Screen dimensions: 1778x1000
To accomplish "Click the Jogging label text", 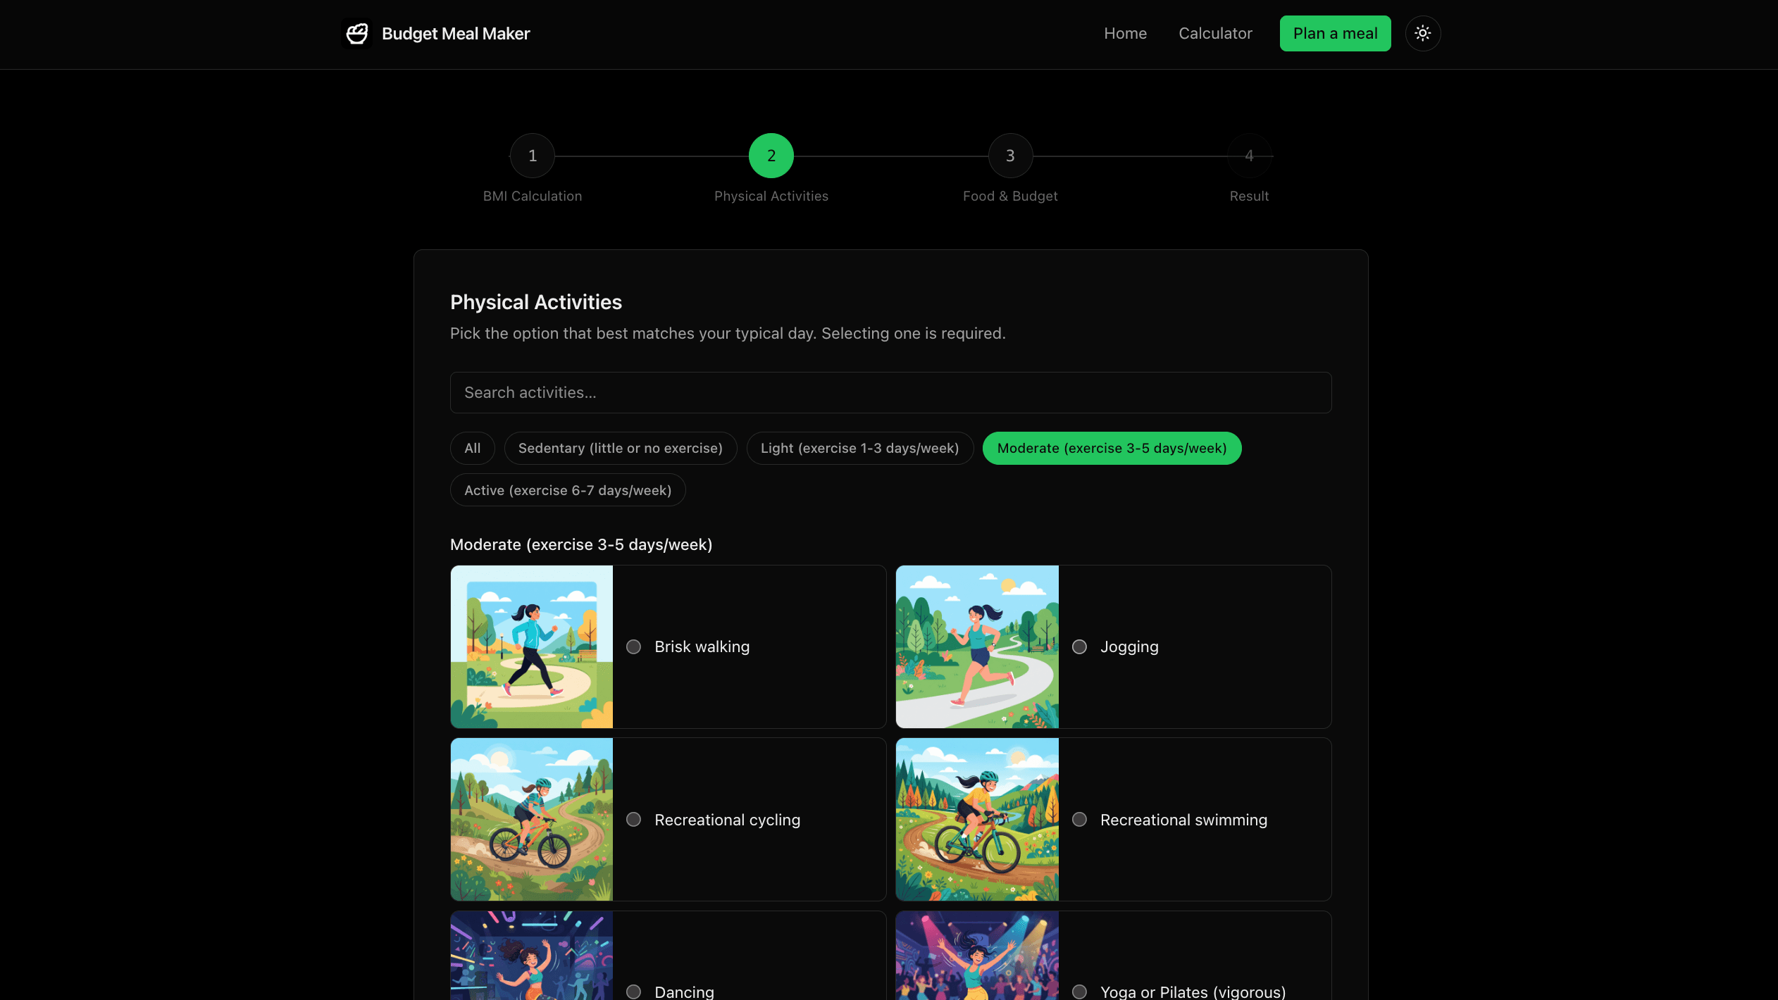I will (x=1129, y=646).
